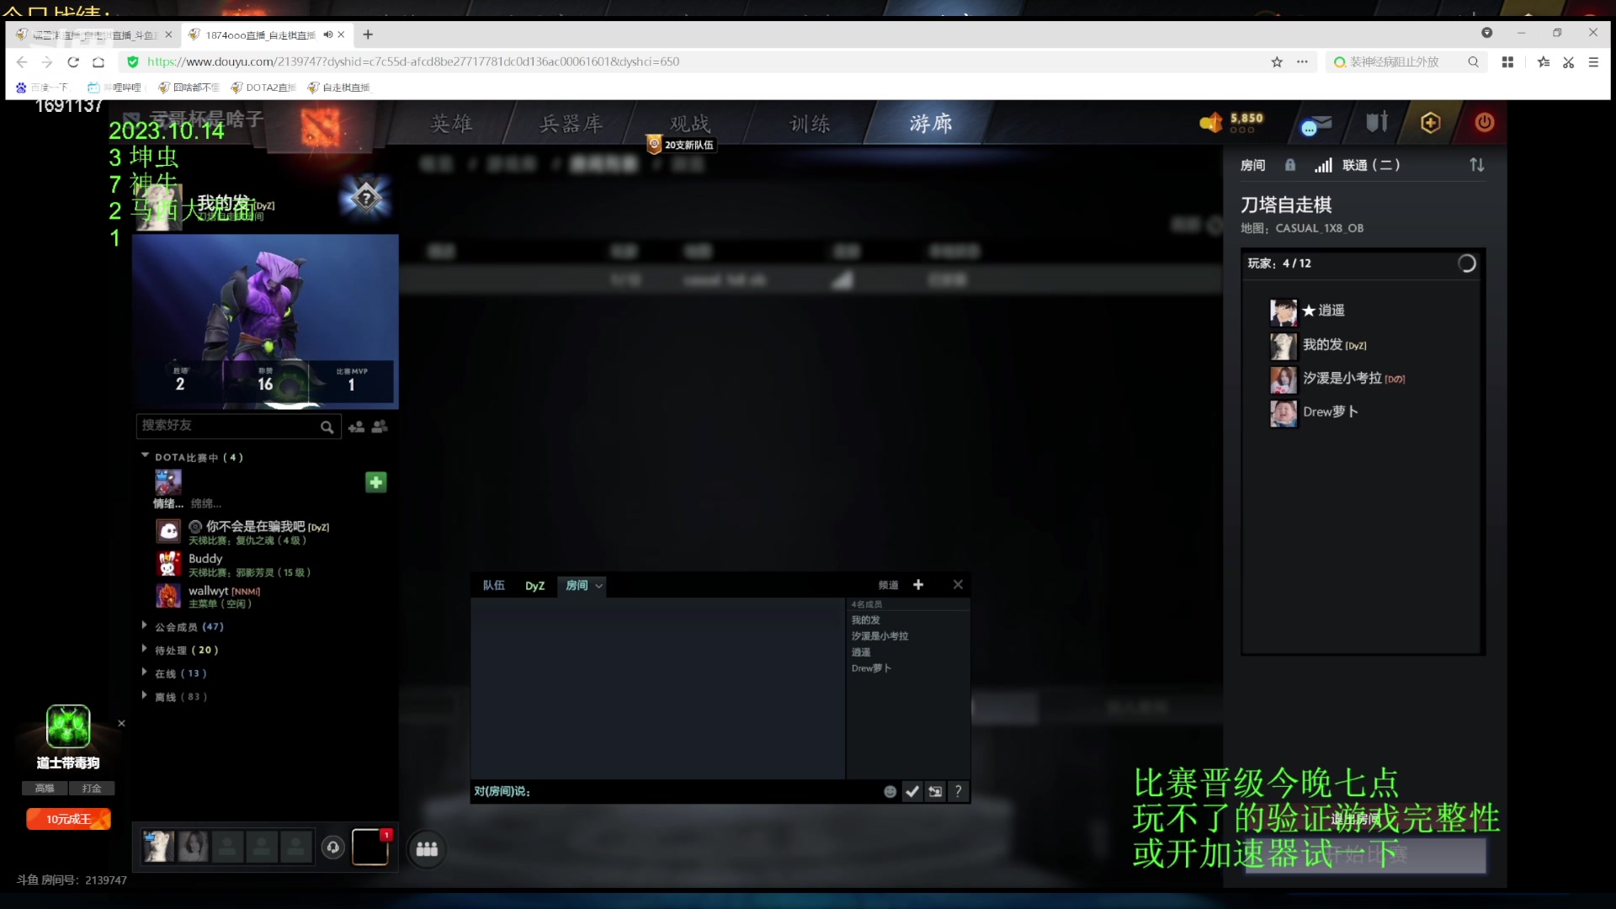Open the screenshot scissors tool
This screenshot has width=1616, height=909.
pos(1569,62)
